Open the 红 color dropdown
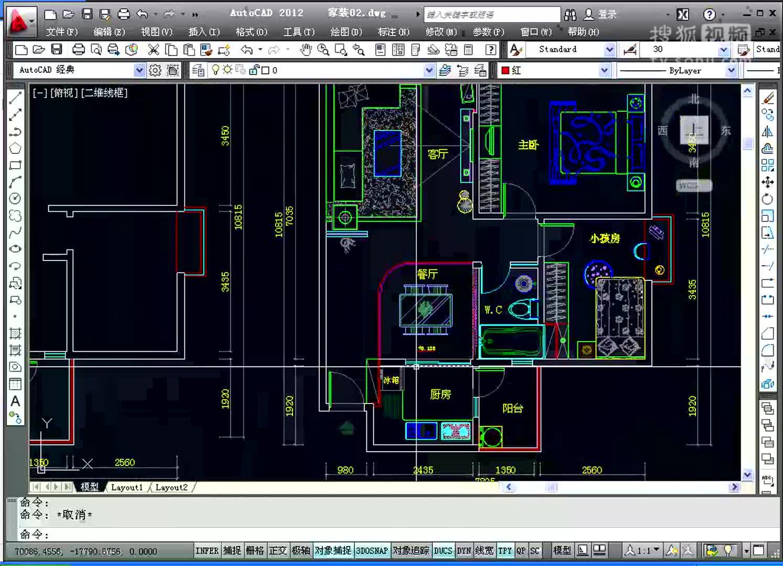 (x=604, y=70)
